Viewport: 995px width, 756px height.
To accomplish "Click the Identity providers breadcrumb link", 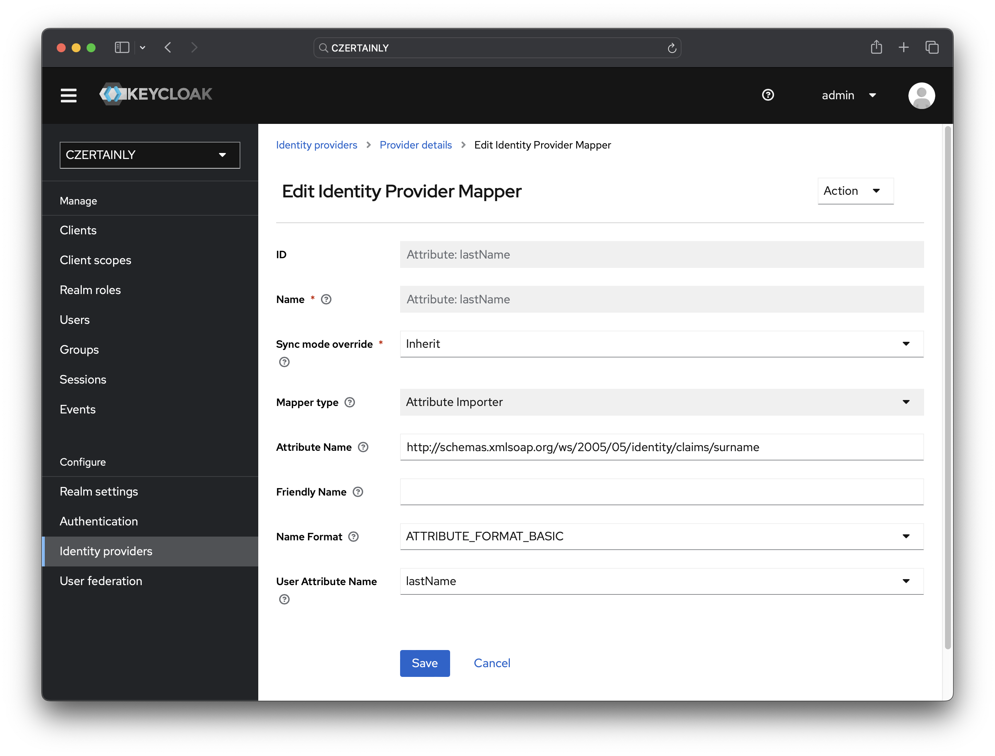I will tap(316, 144).
